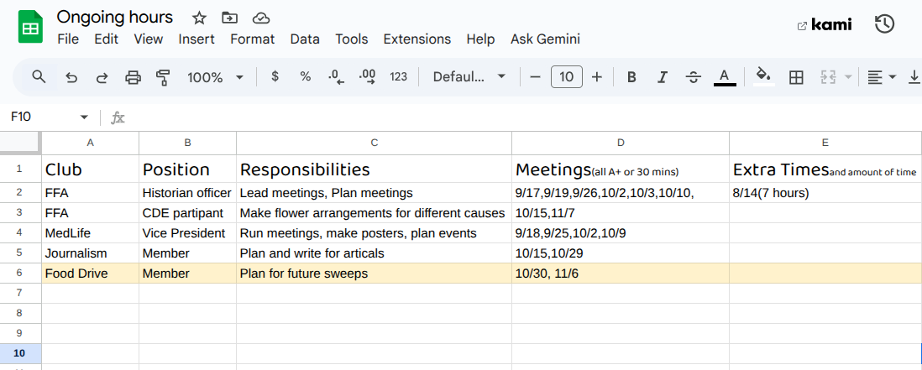922x370 pixels.
Task: Open the Extensions menu
Action: point(416,39)
